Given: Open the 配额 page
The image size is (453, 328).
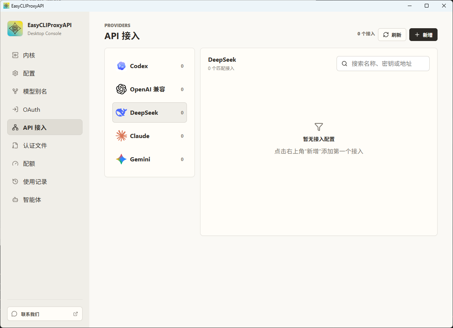Looking at the screenshot, I should 45,164.
